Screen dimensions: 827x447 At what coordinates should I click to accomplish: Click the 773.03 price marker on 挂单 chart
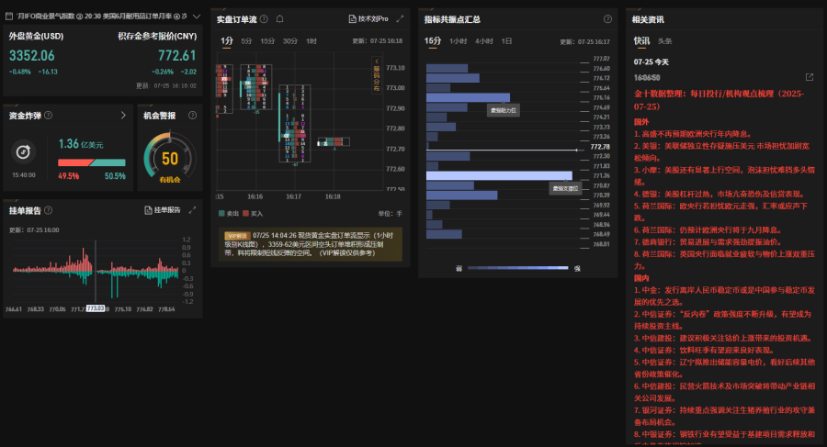[96, 308]
